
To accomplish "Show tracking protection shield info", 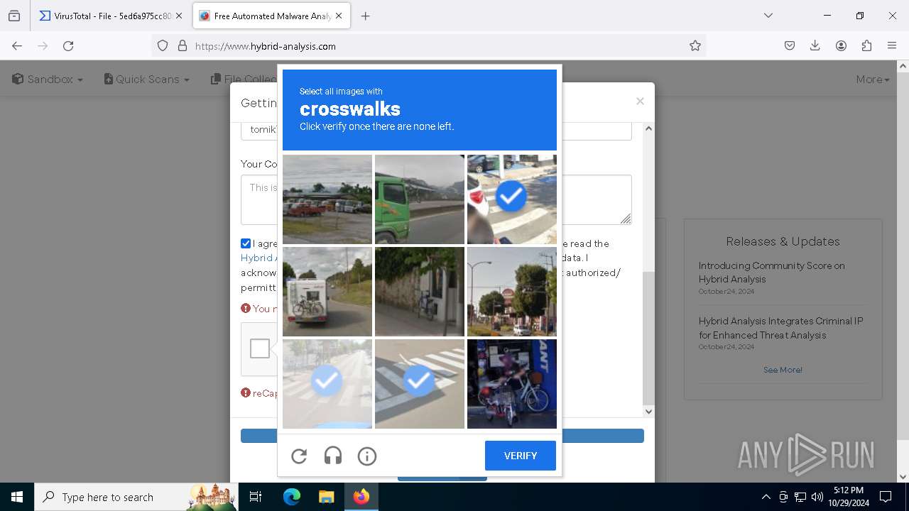I will (163, 46).
